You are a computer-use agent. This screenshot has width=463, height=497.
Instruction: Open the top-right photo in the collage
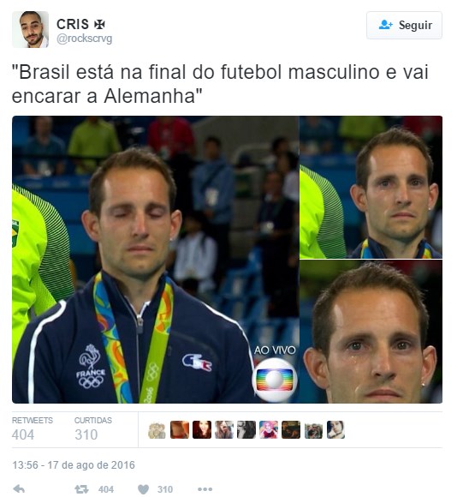371,188
